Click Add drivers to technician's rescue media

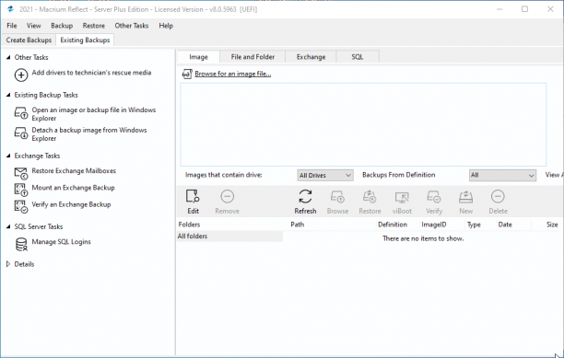tap(91, 73)
